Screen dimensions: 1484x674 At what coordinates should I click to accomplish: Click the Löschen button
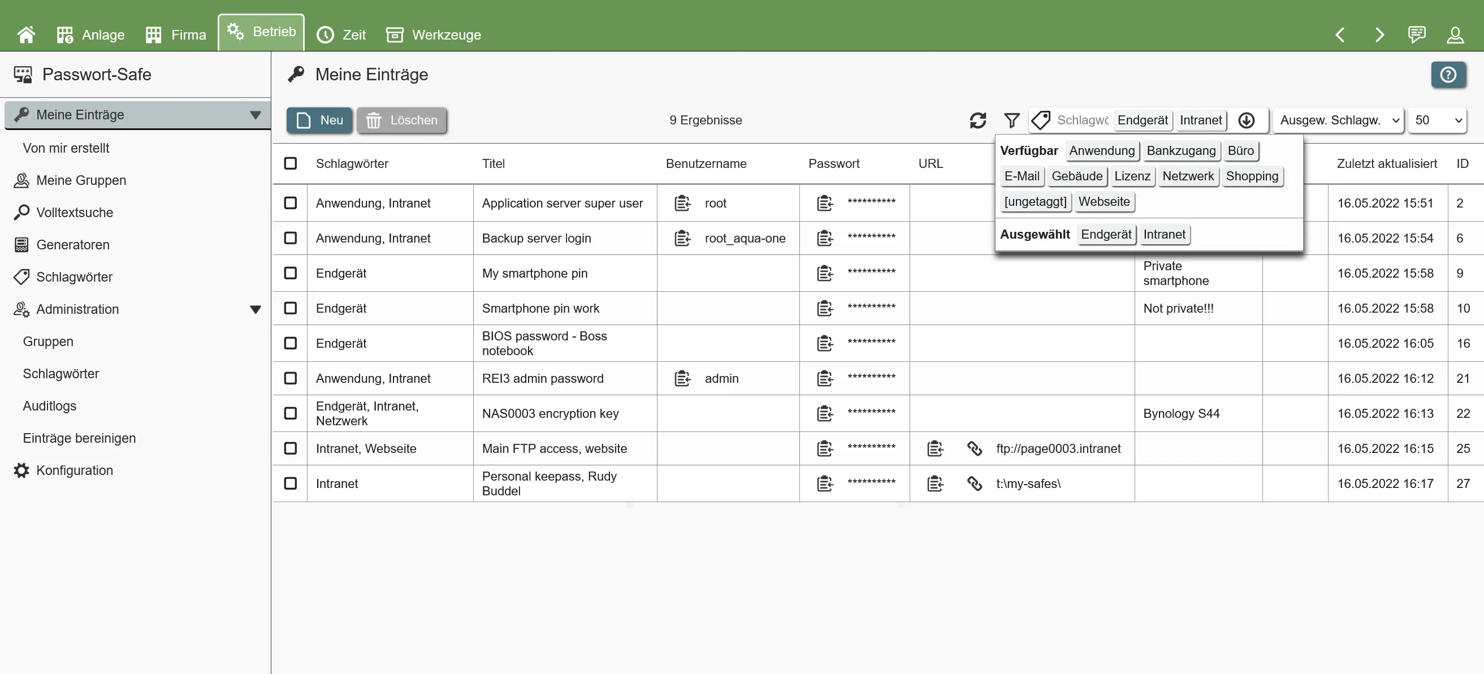point(401,120)
